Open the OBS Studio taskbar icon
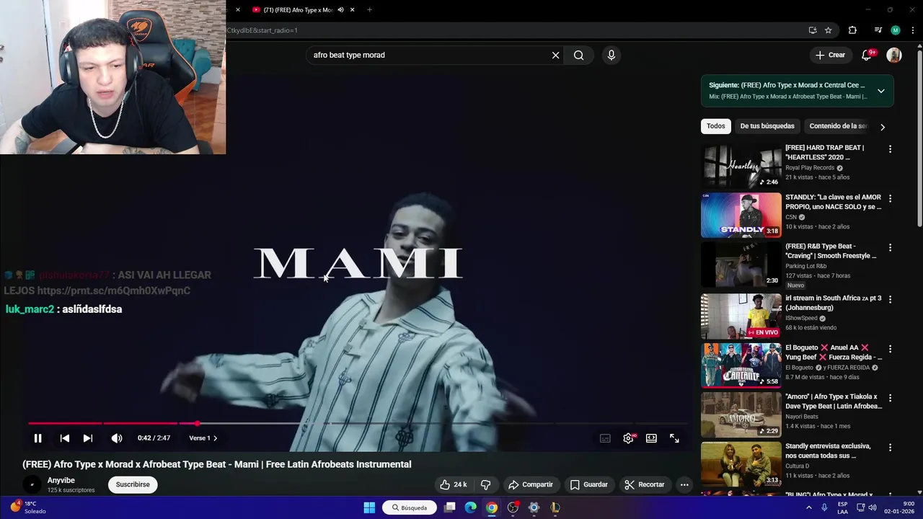The image size is (923, 519). (513, 507)
